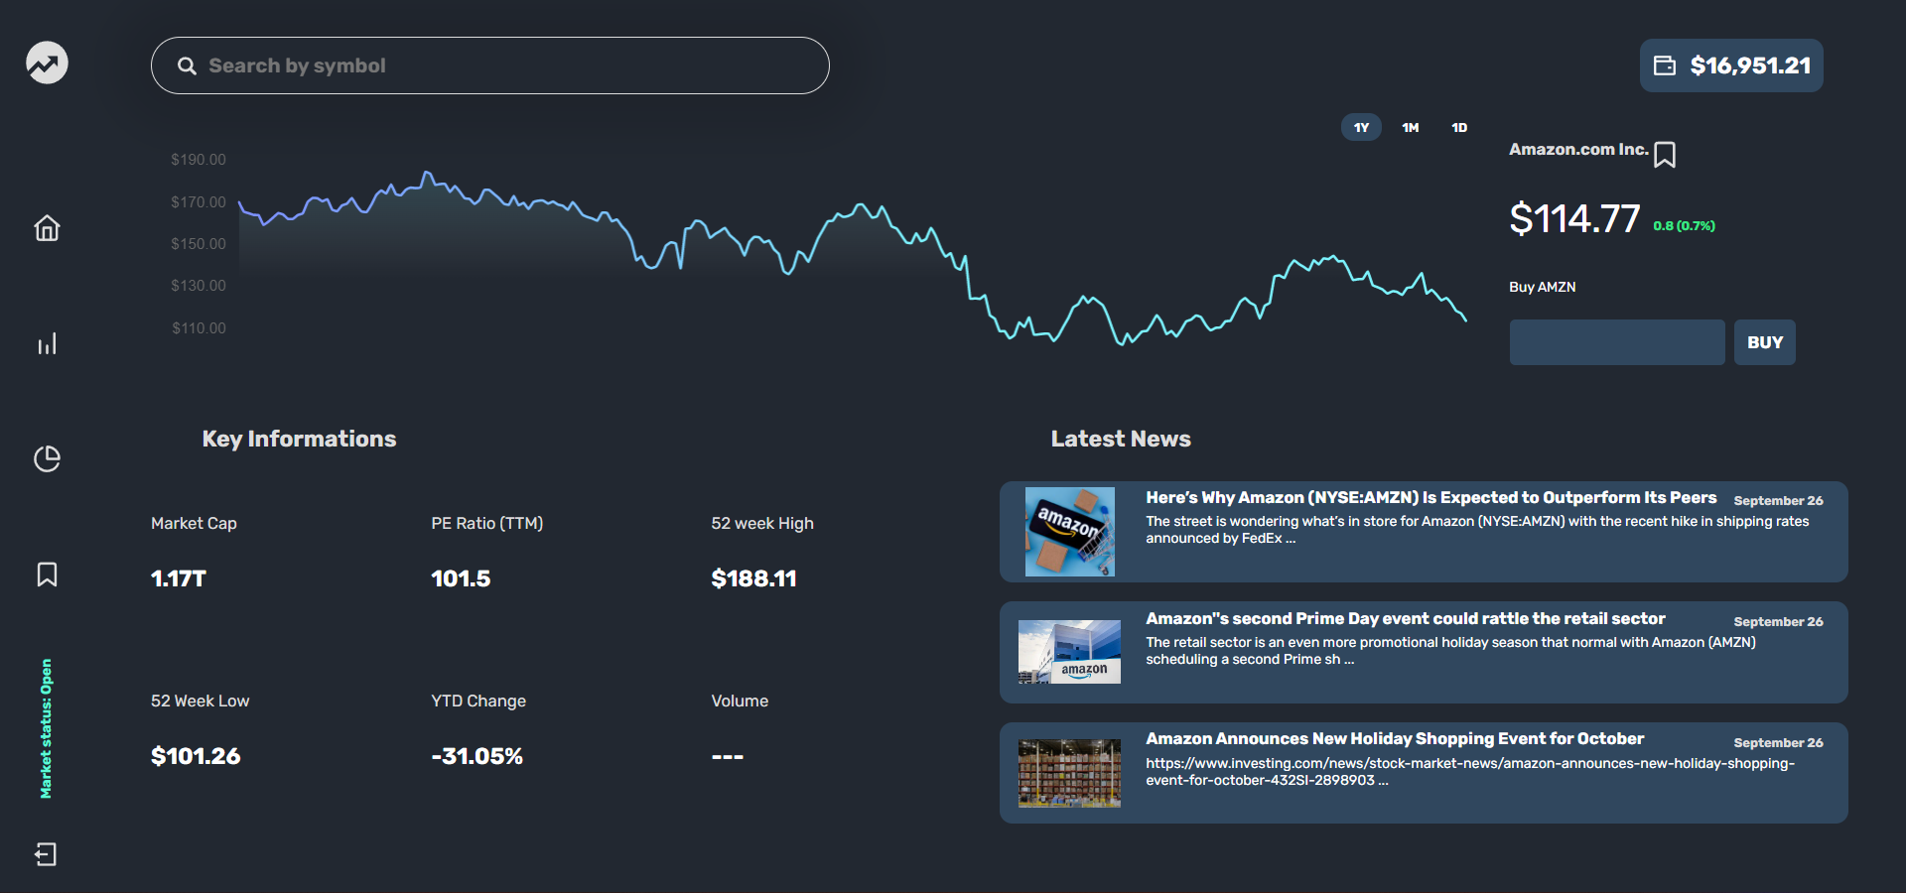Open the $16,951.21 balance button
Image resolution: width=1906 pixels, height=893 pixels.
(x=1731, y=65)
